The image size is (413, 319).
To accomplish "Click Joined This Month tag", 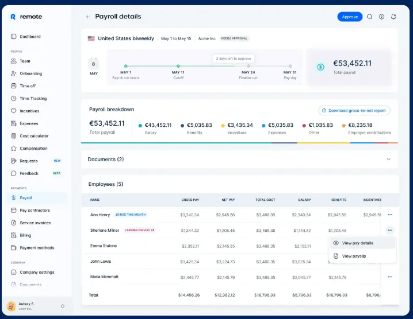I will tap(131, 215).
